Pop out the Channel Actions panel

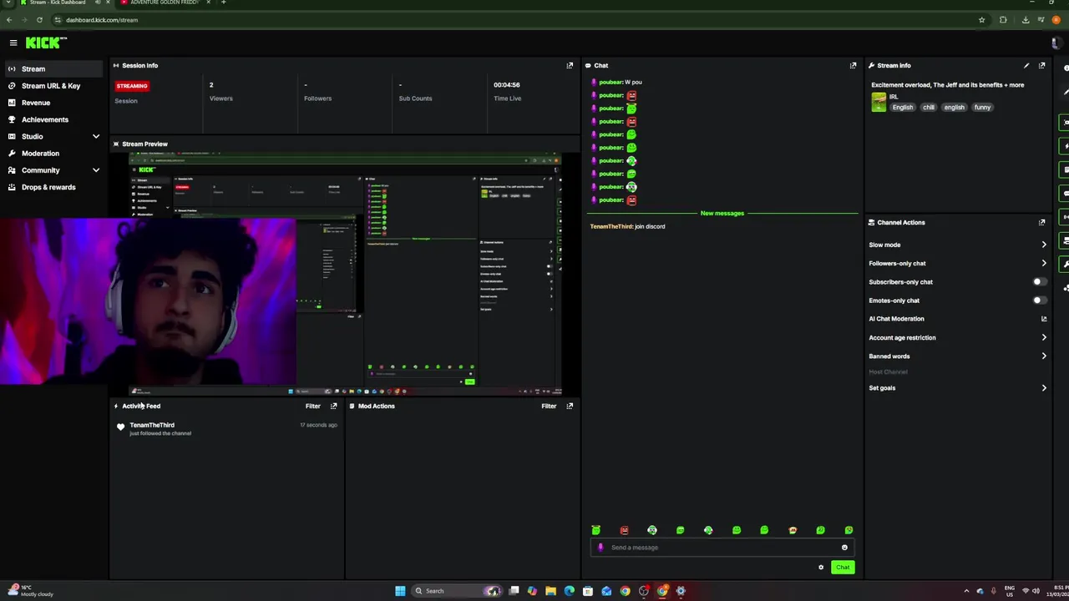click(1041, 222)
